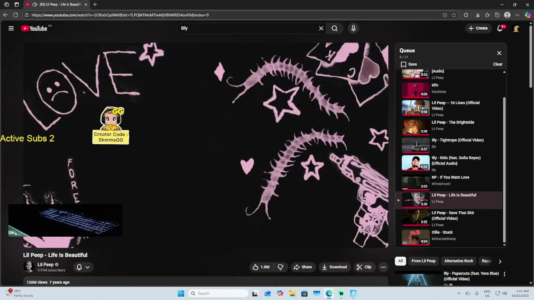This screenshot has width=534, height=300.
Task: Click the search magnifier button
Action: (335, 28)
